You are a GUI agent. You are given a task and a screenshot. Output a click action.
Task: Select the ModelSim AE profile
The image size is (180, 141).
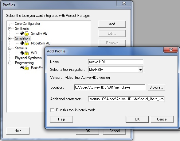(41, 43)
